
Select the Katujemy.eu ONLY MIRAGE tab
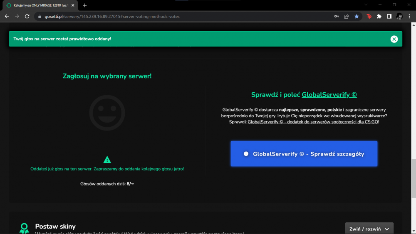tap(41, 5)
